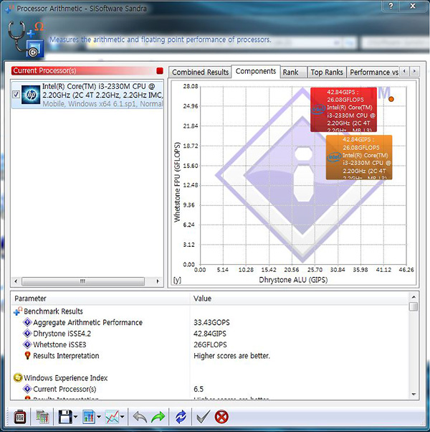Open dropdown arrow next to bar chart icon
430x432 pixels.
coord(99,417)
